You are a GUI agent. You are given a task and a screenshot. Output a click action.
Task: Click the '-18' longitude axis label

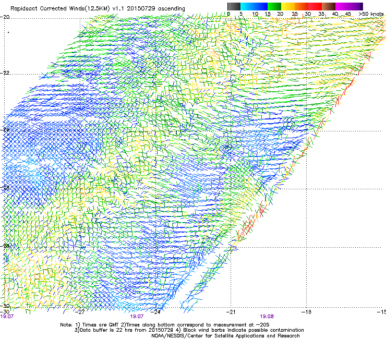coord(306,312)
